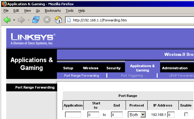The image size is (194, 119).
Task: Open the Bookmarks menu
Action: [53, 11]
